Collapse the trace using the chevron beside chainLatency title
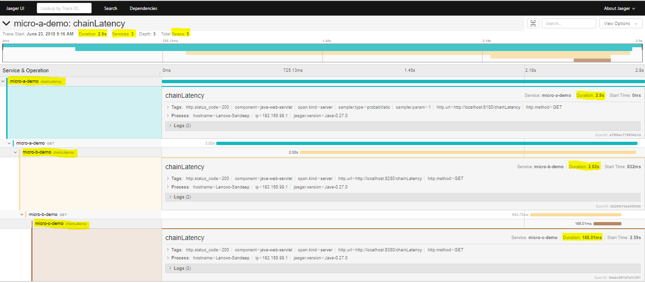The image size is (645, 283). coord(6,23)
